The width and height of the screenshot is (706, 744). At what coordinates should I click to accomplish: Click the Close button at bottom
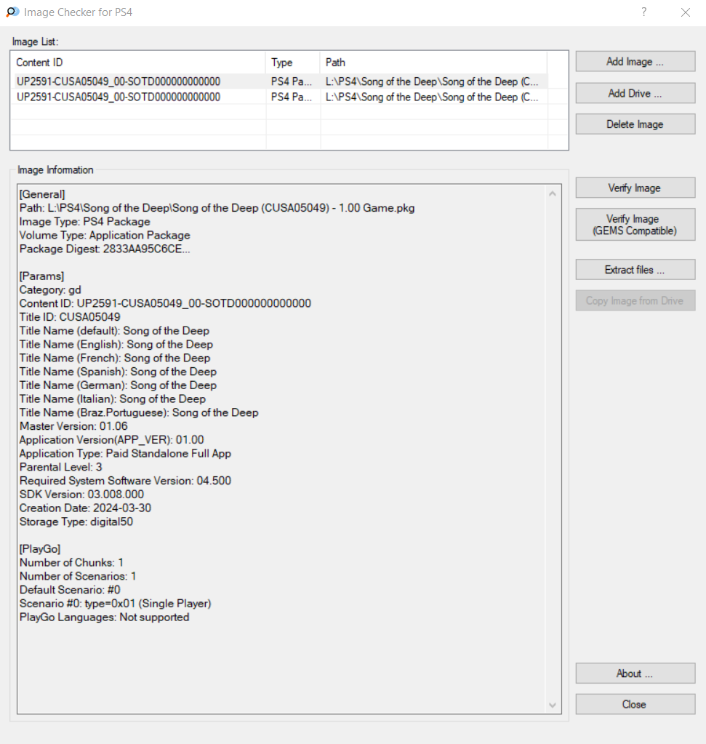click(x=635, y=704)
